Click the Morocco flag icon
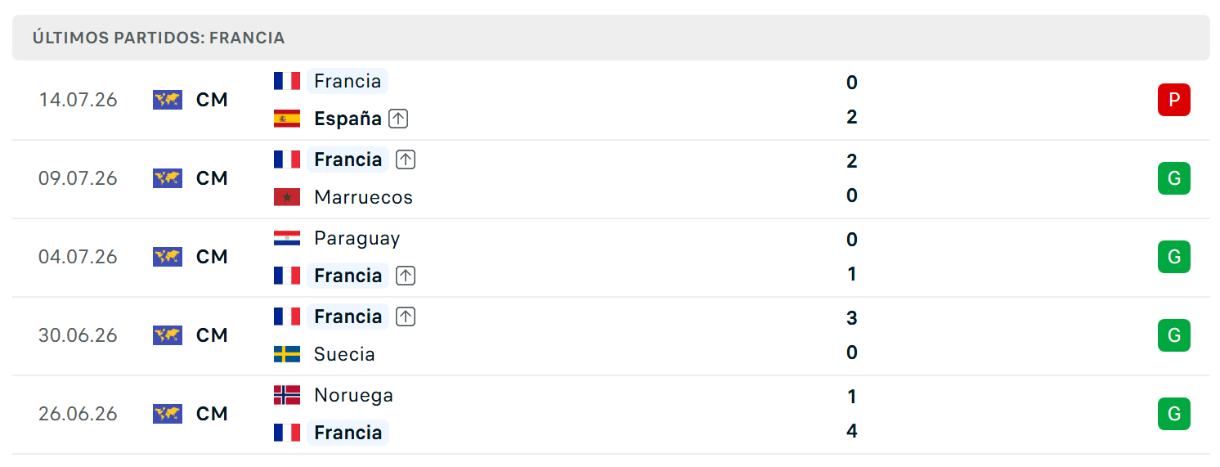 click(x=287, y=197)
